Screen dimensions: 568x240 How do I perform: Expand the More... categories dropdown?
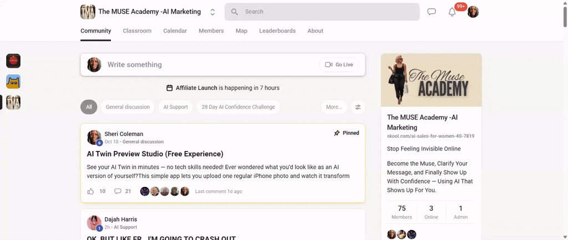click(334, 107)
